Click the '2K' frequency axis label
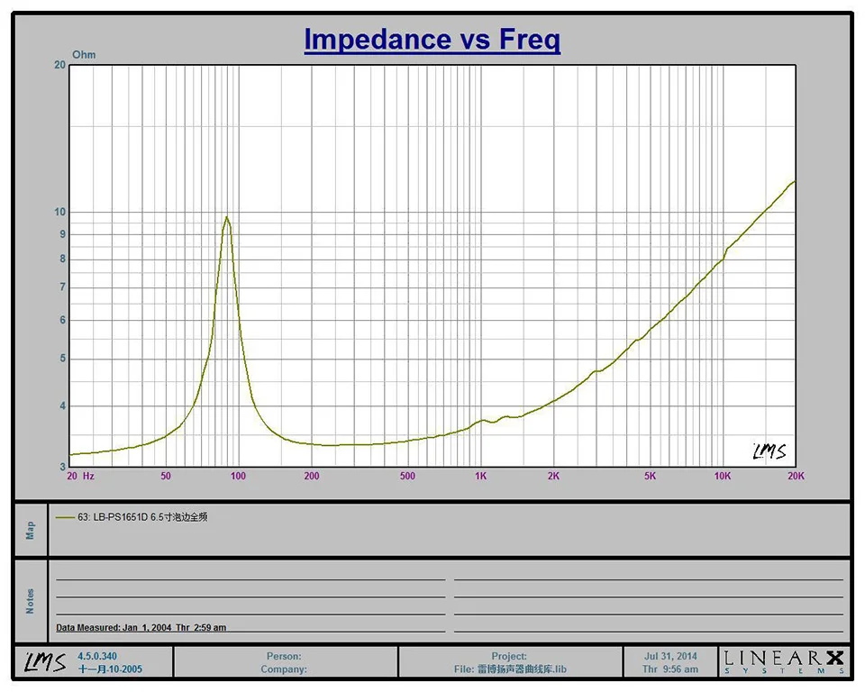 tap(553, 476)
